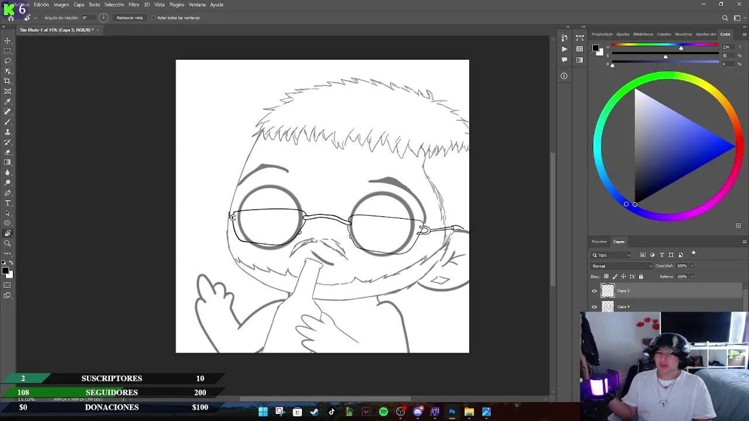Open the Imagen menu

pyautogui.click(x=61, y=5)
